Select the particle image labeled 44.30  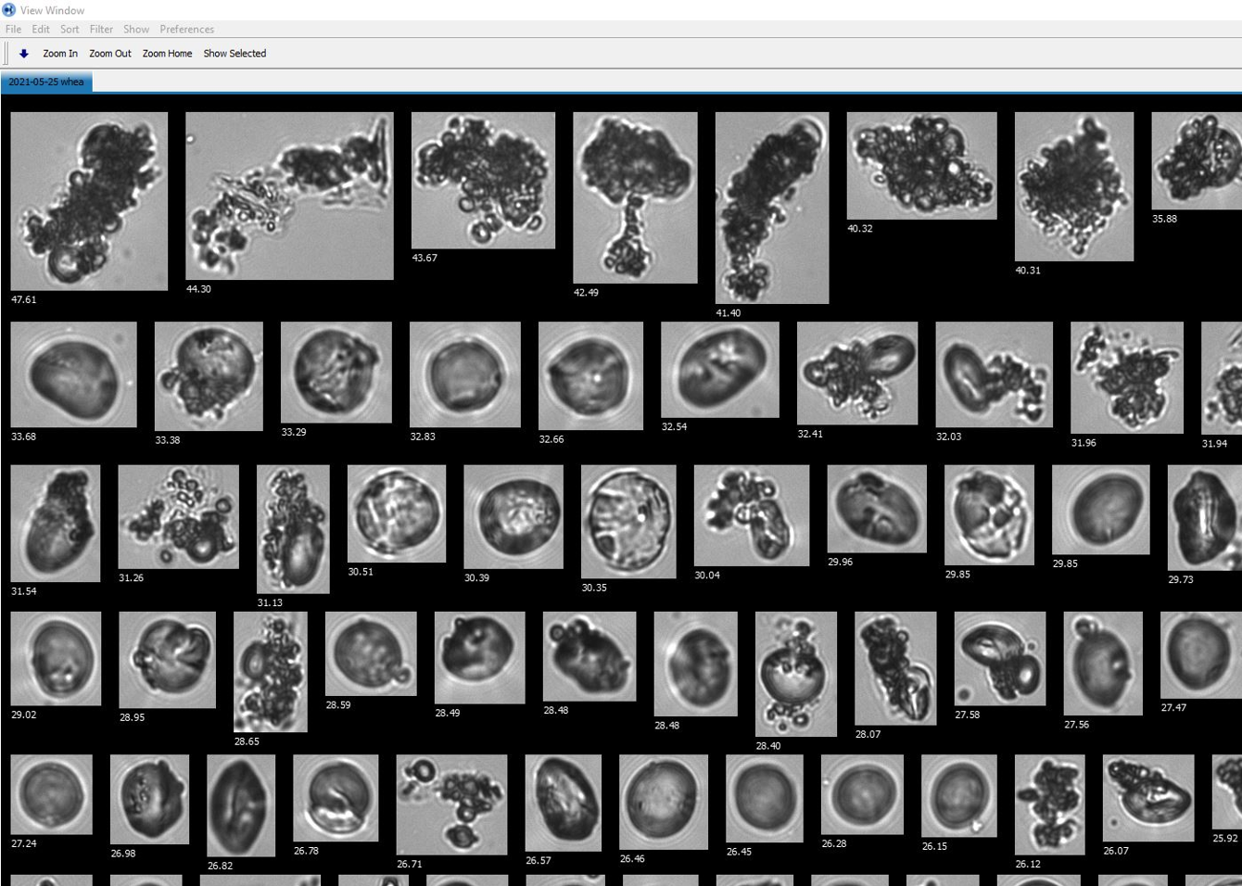click(x=289, y=196)
